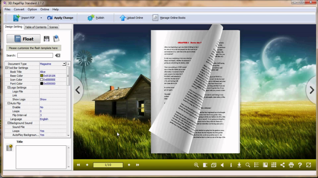Screen dimensions: 318x178
Task: Click the download icon
Action: pos(239,165)
